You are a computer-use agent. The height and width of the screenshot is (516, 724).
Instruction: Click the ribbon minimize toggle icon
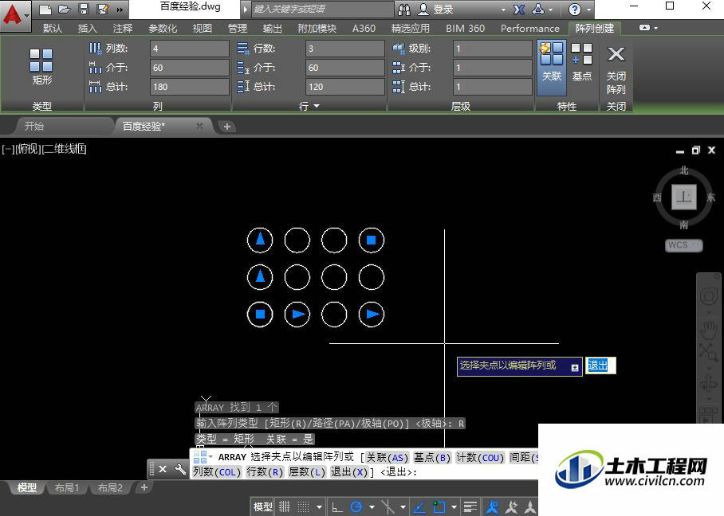[644, 28]
